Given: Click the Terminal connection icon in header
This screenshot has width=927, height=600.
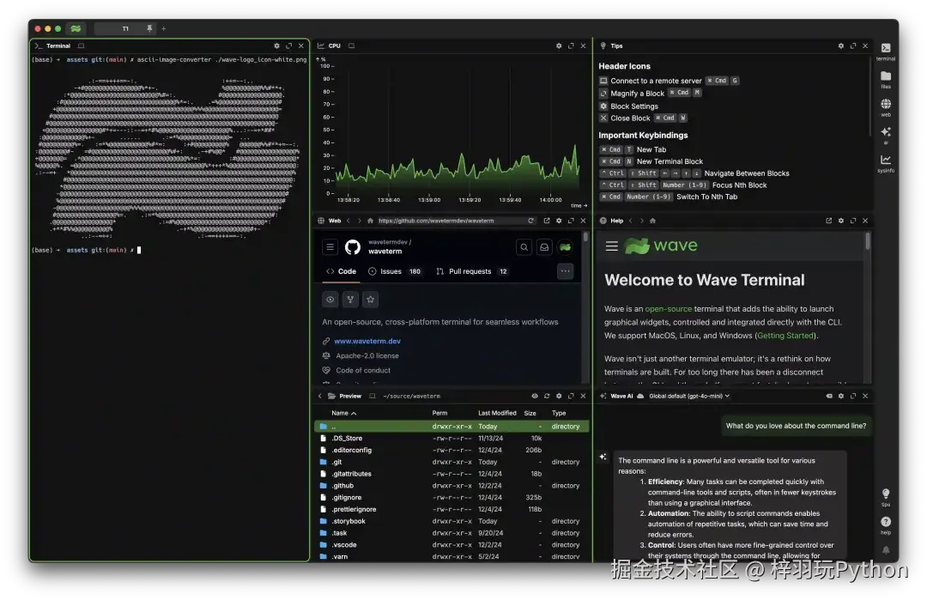Looking at the screenshot, I should [x=81, y=45].
